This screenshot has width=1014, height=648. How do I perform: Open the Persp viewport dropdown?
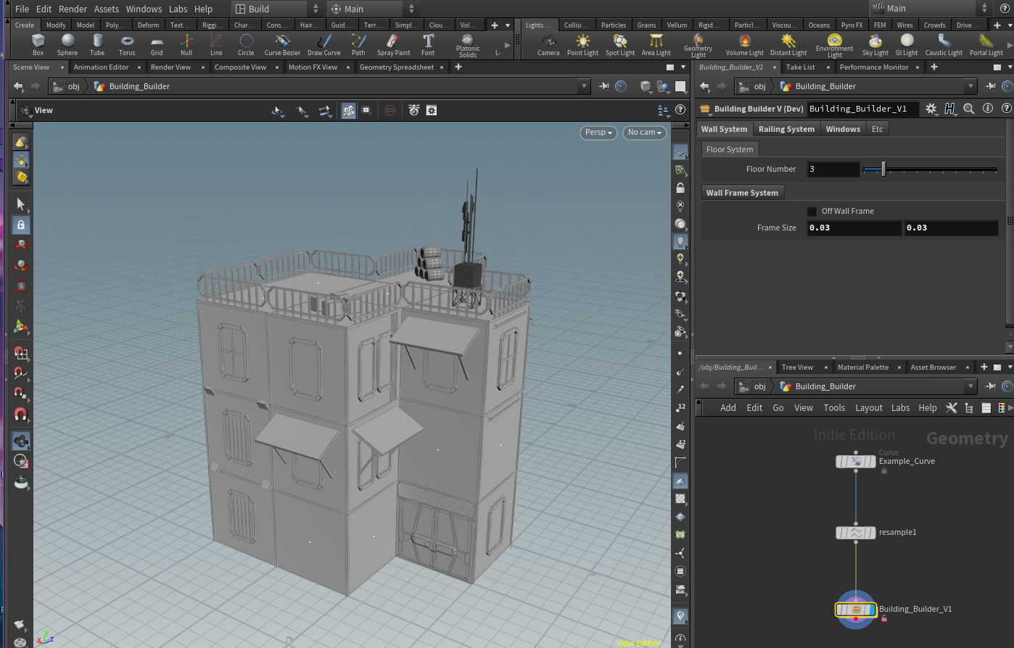pos(599,133)
